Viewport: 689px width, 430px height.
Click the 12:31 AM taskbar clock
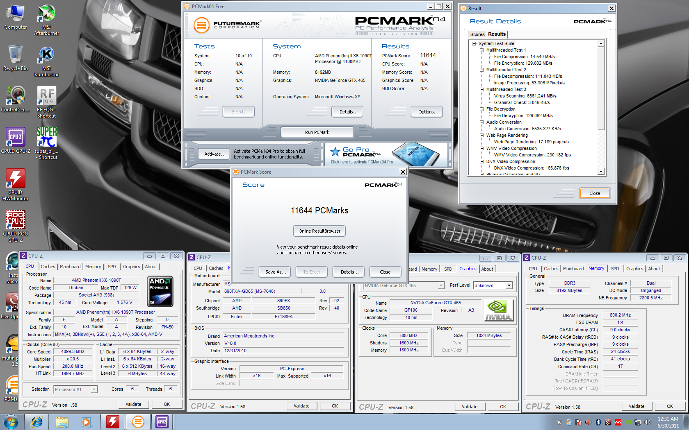point(668,422)
